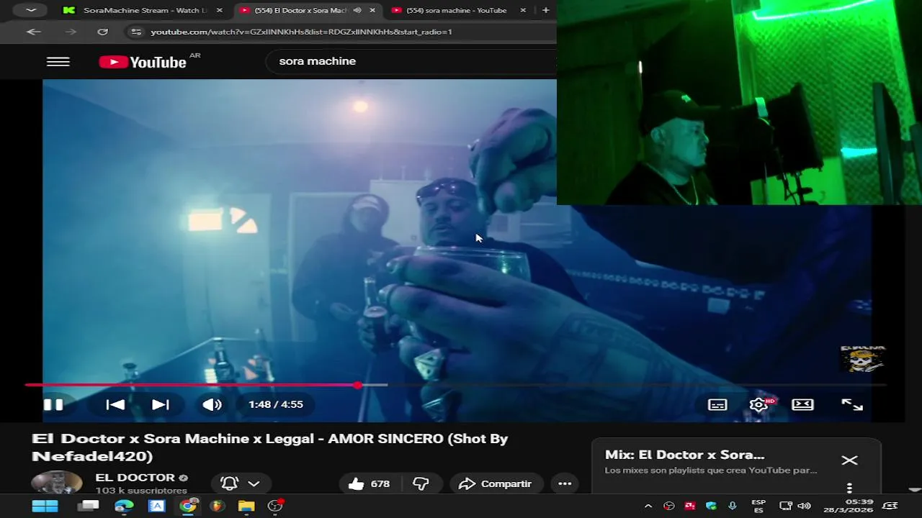Open a new browser tab
This screenshot has width=922, height=518.
(545, 10)
